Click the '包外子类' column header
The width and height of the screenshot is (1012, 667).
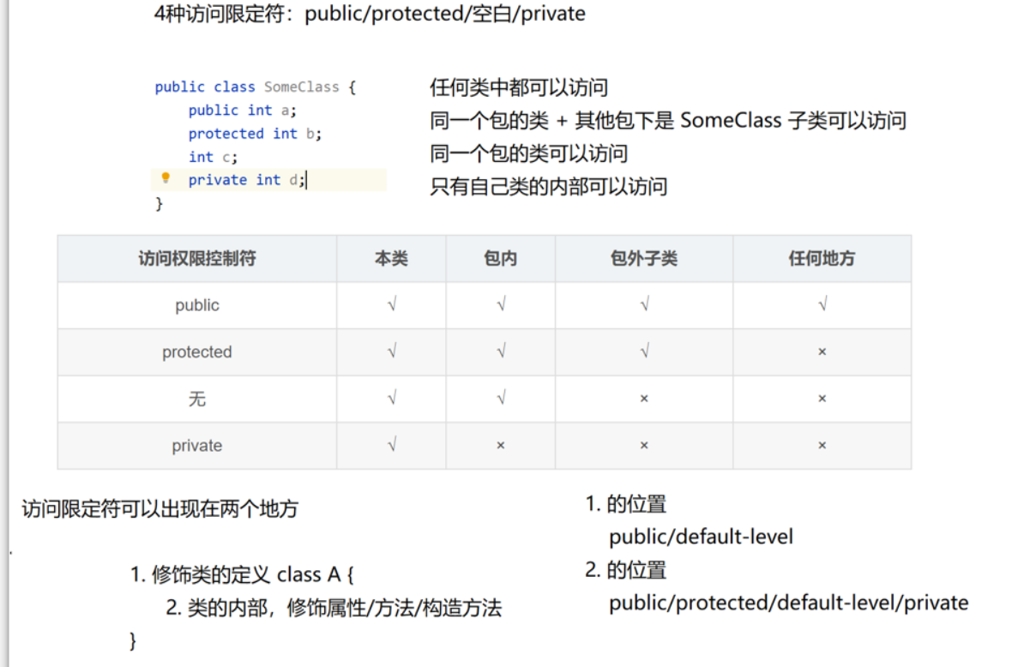[x=643, y=258]
